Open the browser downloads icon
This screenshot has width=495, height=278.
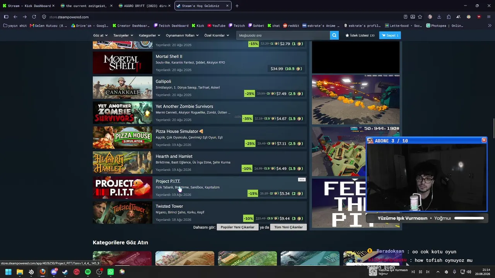pos(439,17)
